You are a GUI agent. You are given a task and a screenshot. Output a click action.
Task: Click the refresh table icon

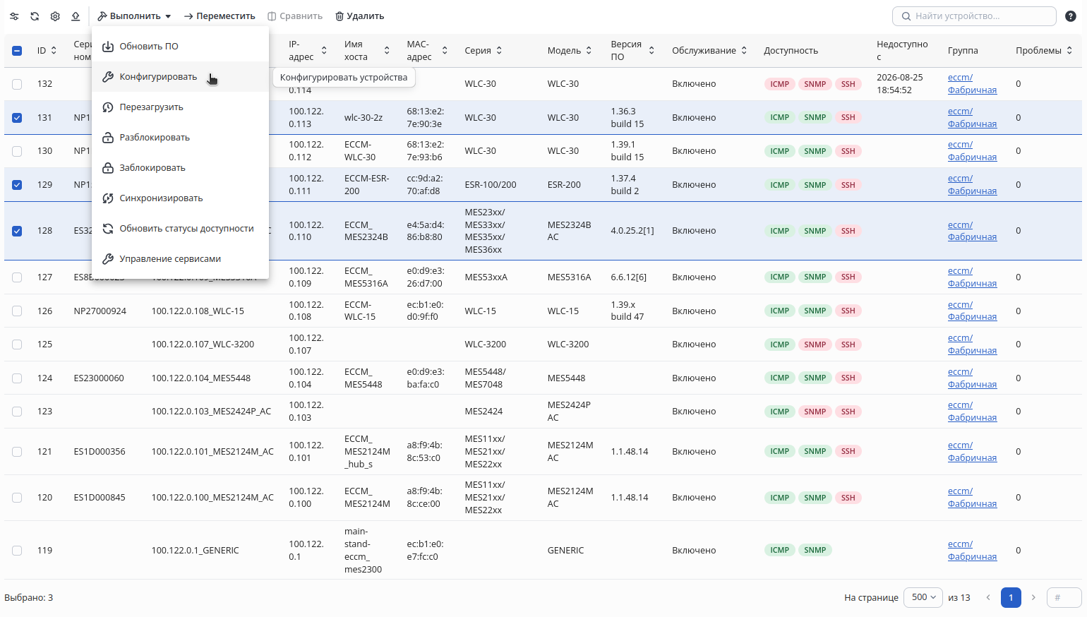pos(35,16)
